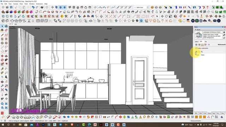Click Background settings icon in Styles Edit tab

pyautogui.click(x=202, y=45)
